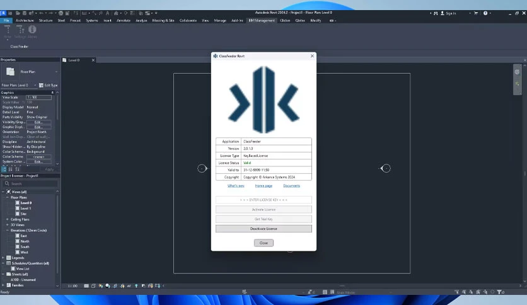The height and width of the screenshot is (305, 527).
Task: Open the Structure ribbon tab
Action: [x=46, y=21]
